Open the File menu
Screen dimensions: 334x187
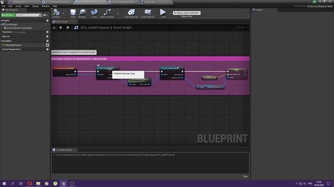[4, 6]
